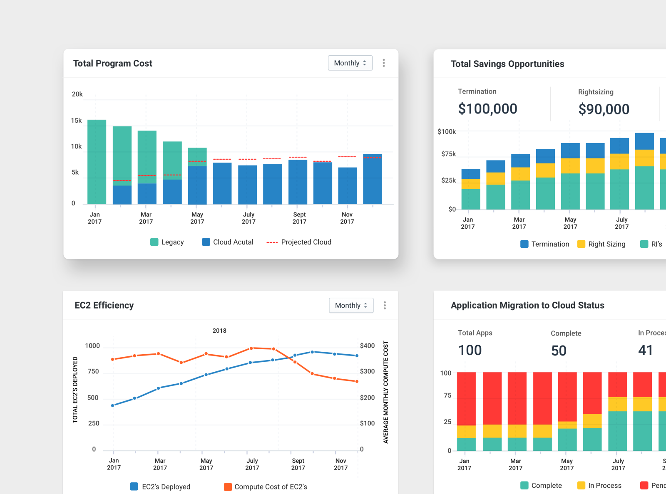666x494 pixels.
Task: Click the Total Savings Opportunities title link
Action: tap(507, 64)
